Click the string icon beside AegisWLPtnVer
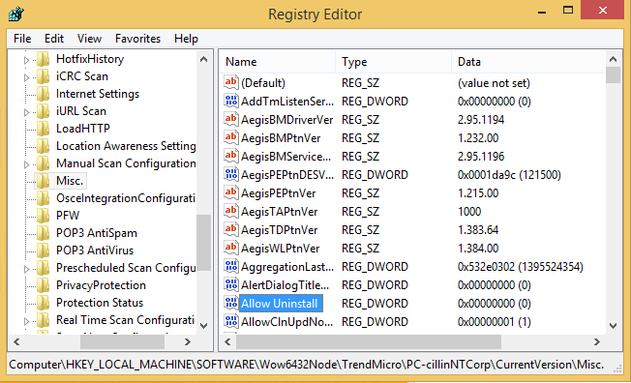This screenshot has height=383, width=631. pyautogui.click(x=231, y=248)
